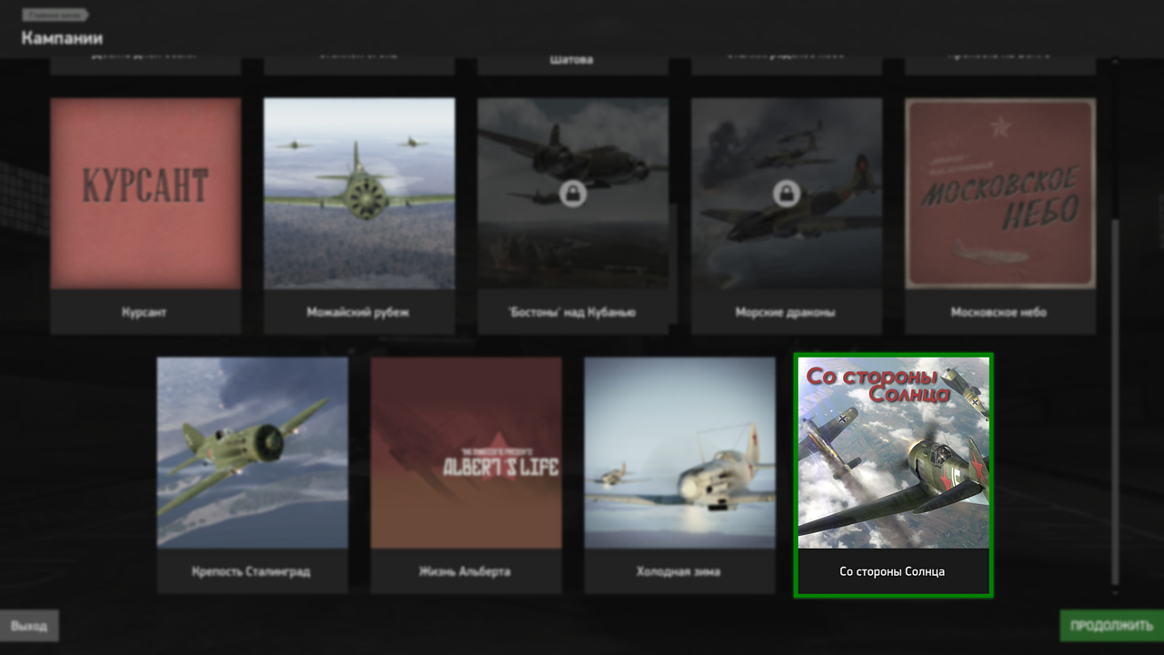Click the 'Бостоны' над Кубанью caption
The width and height of the screenshot is (1164, 655).
click(573, 312)
